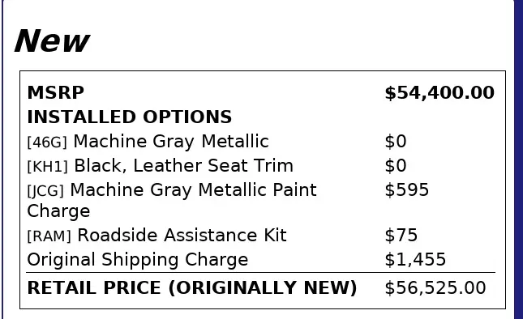
Task: Click Original Shipping Charge label
Action: [138, 260]
